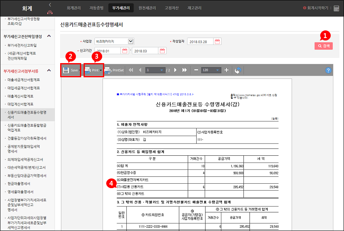344x231 pixels.
Task: Collapse 부가세신고서첨부서류 section
Action: (49, 70)
